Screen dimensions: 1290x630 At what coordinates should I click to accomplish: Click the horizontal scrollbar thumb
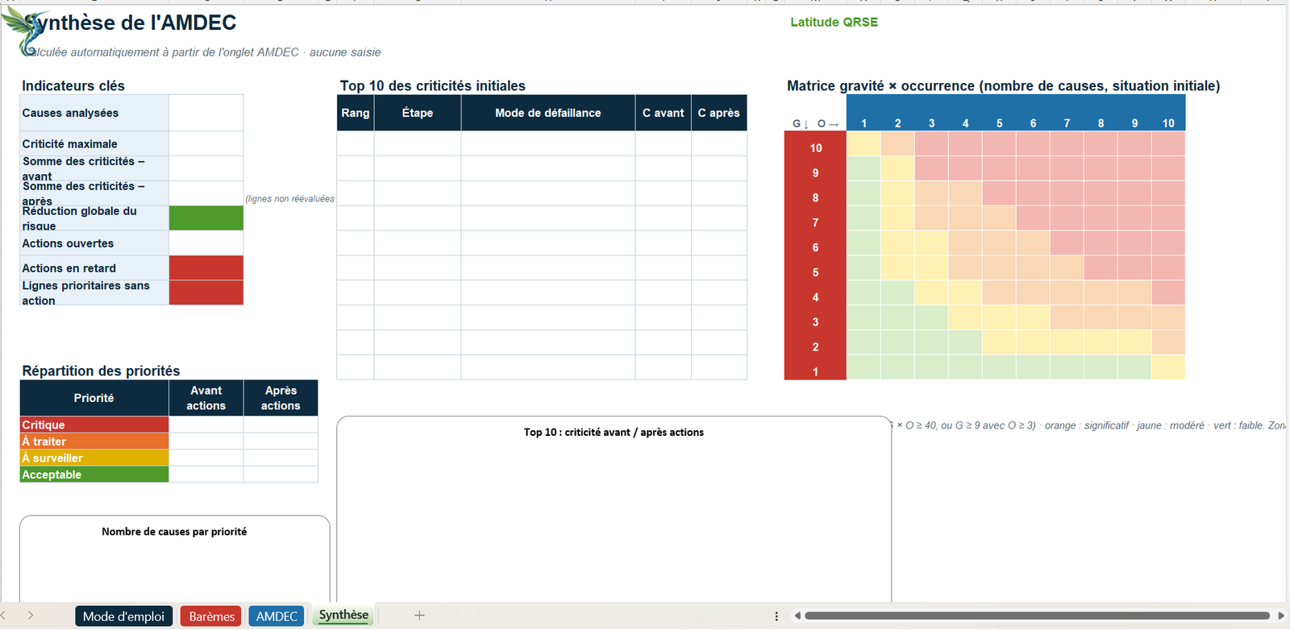pos(1037,616)
